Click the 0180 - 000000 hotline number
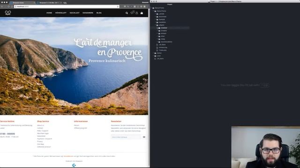 point(7,134)
